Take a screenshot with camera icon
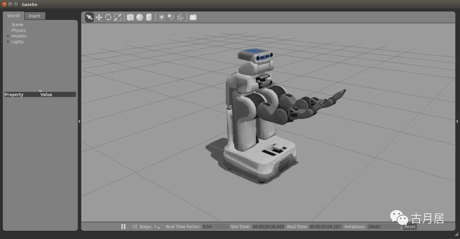The image size is (460, 239). pyautogui.click(x=193, y=17)
